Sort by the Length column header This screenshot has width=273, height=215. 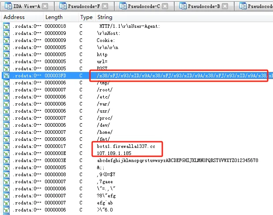click(x=53, y=17)
